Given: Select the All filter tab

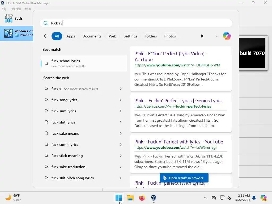Looking at the screenshot, I should pos(57,36).
